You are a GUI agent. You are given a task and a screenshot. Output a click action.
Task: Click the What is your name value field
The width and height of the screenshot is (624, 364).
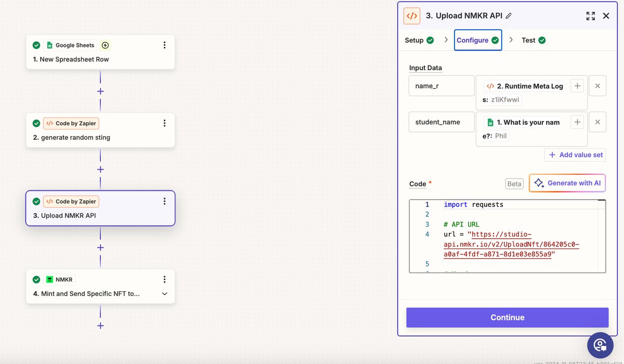click(531, 129)
